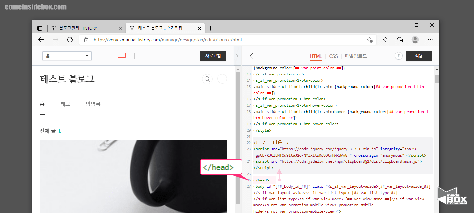Open the browser Collections icon
Screen dimensions: 474x213
(x=400, y=40)
